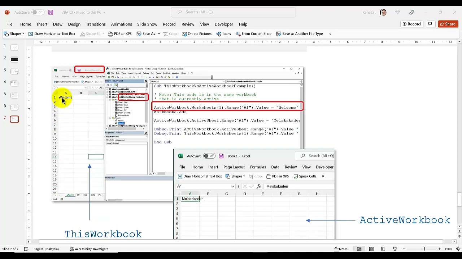Click the spell check book icon in status bar

click(x=26, y=249)
